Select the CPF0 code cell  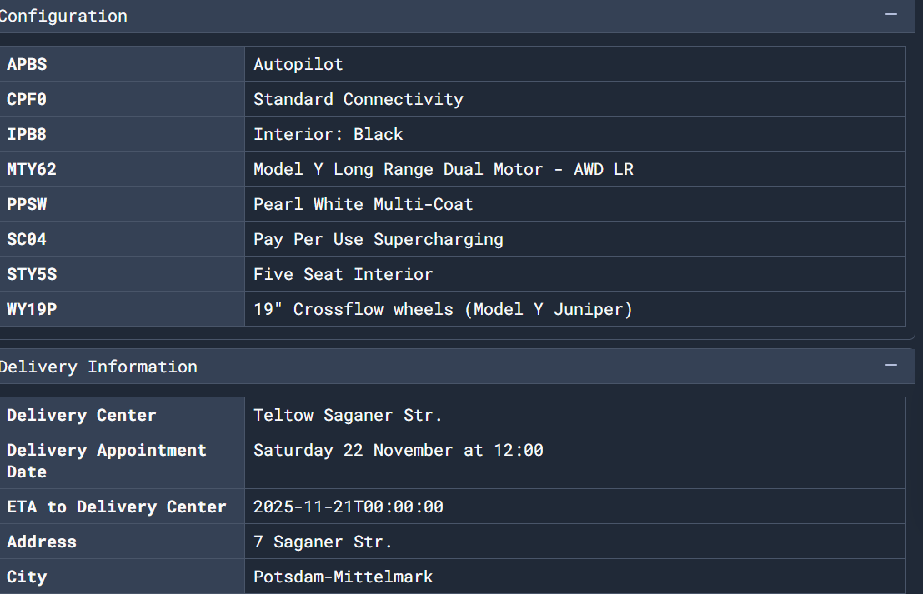(x=123, y=99)
